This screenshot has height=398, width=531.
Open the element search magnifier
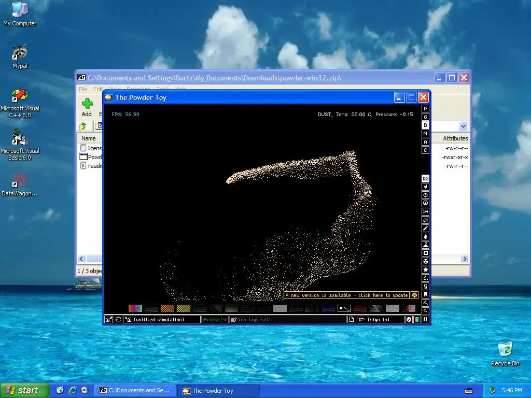425,311
